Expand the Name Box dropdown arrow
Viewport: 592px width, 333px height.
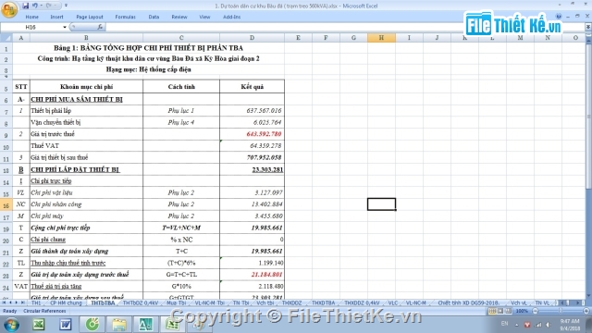[x=65, y=27]
